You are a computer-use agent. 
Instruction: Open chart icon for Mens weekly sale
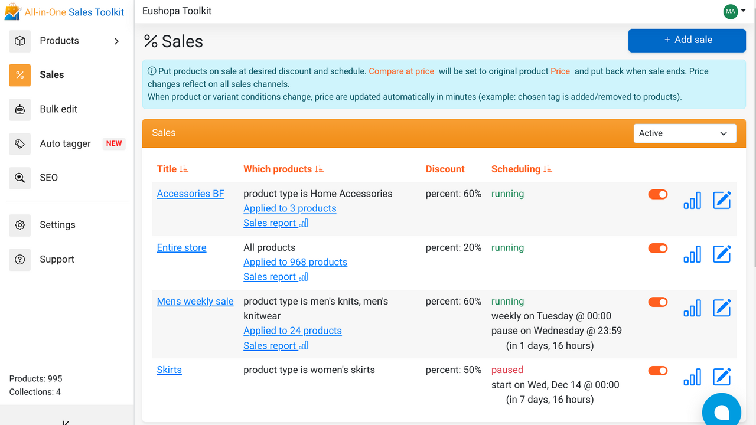tap(692, 308)
